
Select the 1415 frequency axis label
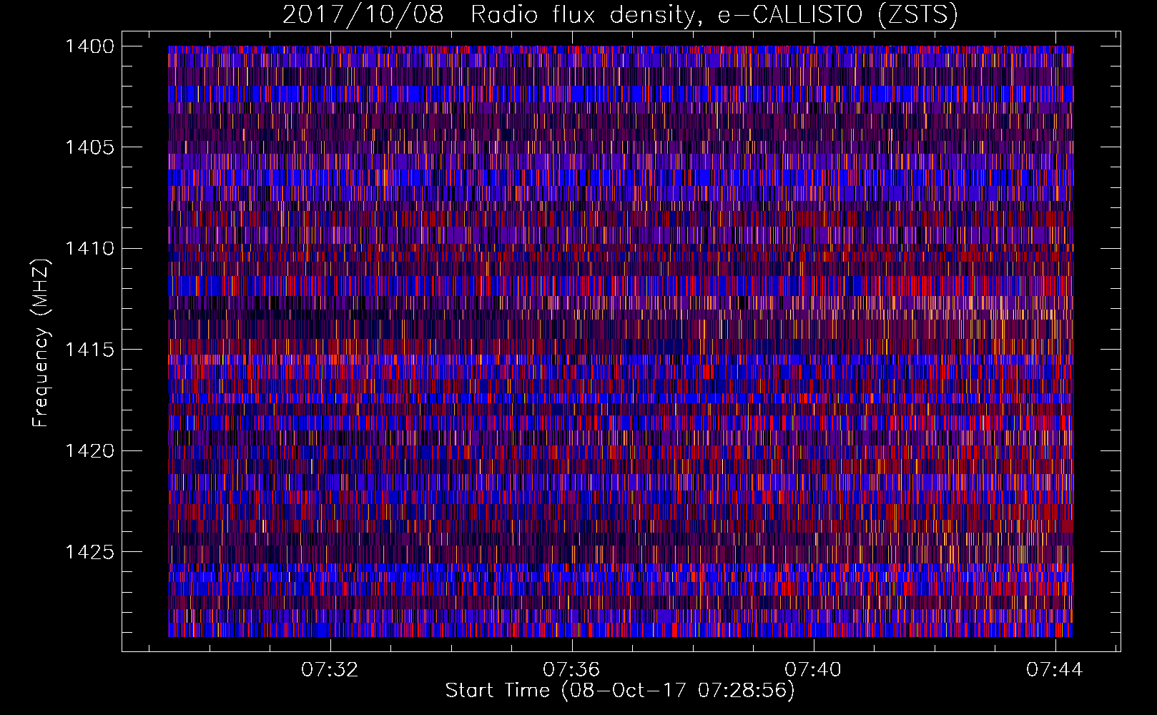[x=89, y=350]
